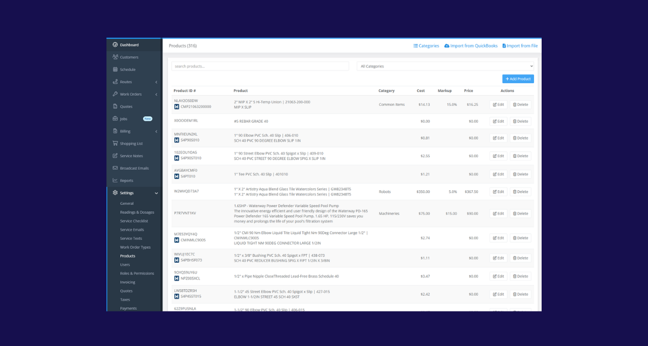This screenshot has height=346, width=648.
Task: Click the $350.00 cost value
Action: click(423, 191)
